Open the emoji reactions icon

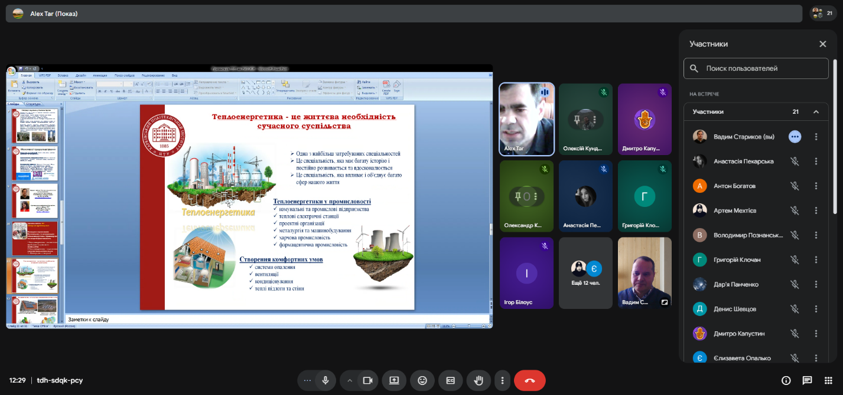click(422, 380)
